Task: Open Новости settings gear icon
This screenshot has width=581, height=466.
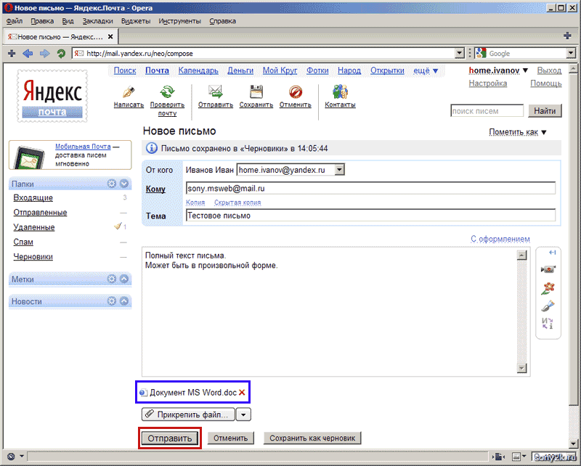Action: coord(112,301)
